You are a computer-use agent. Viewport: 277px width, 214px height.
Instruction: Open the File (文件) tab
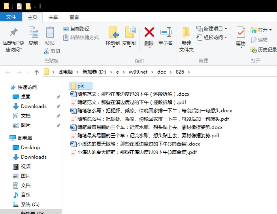coord(11,17)
